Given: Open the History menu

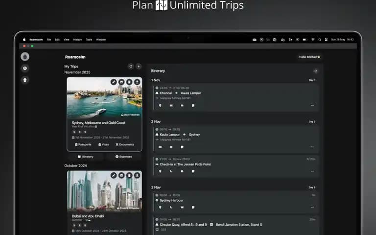Looking at the screenshot, I should point(77,40).
